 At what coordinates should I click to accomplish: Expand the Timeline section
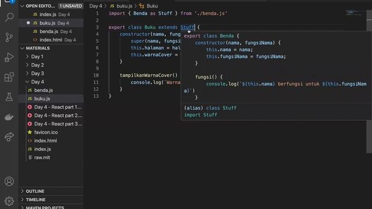[x=22, y=200]
